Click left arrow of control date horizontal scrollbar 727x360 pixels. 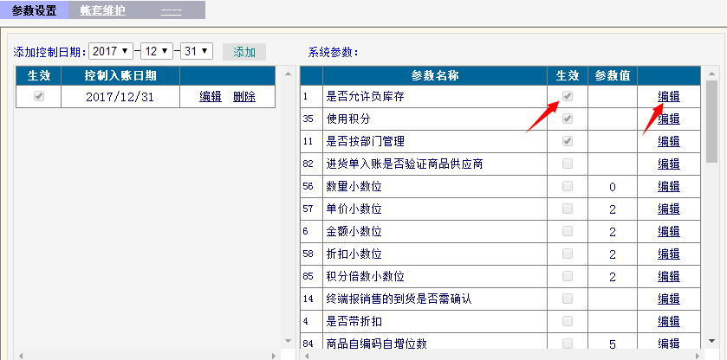coord(20,356)
